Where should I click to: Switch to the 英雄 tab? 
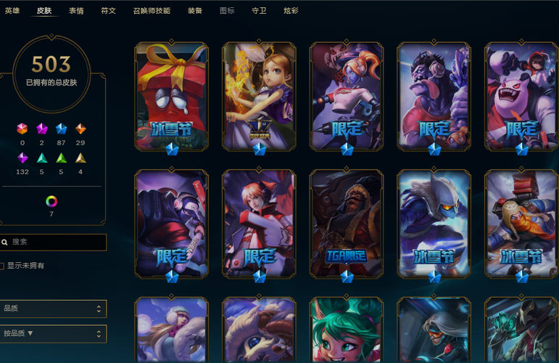(12, 11)
